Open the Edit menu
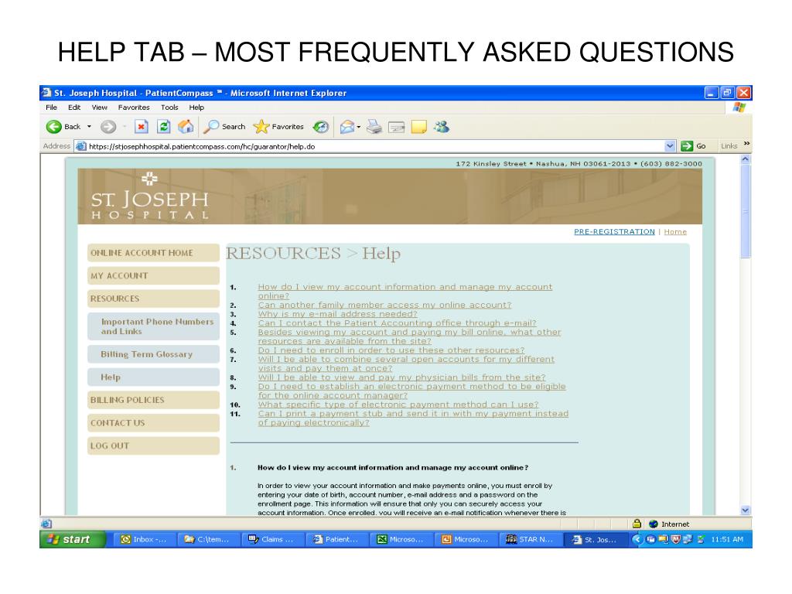The height and width of the screenshot is (594, 792). [74, 108]
